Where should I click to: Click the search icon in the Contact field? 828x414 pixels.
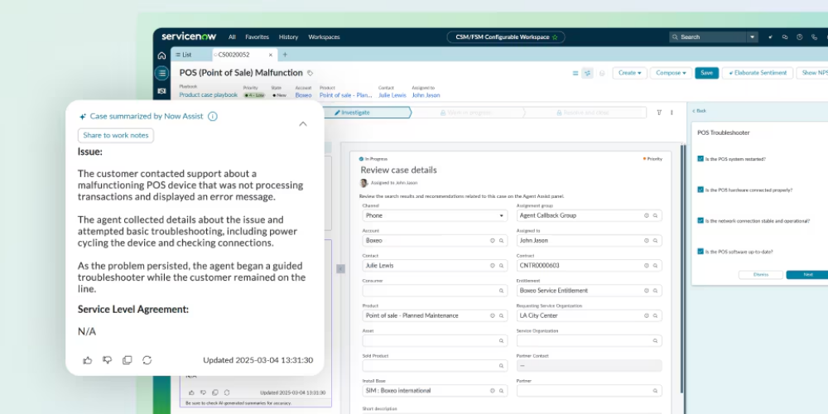tap(501, 266)
